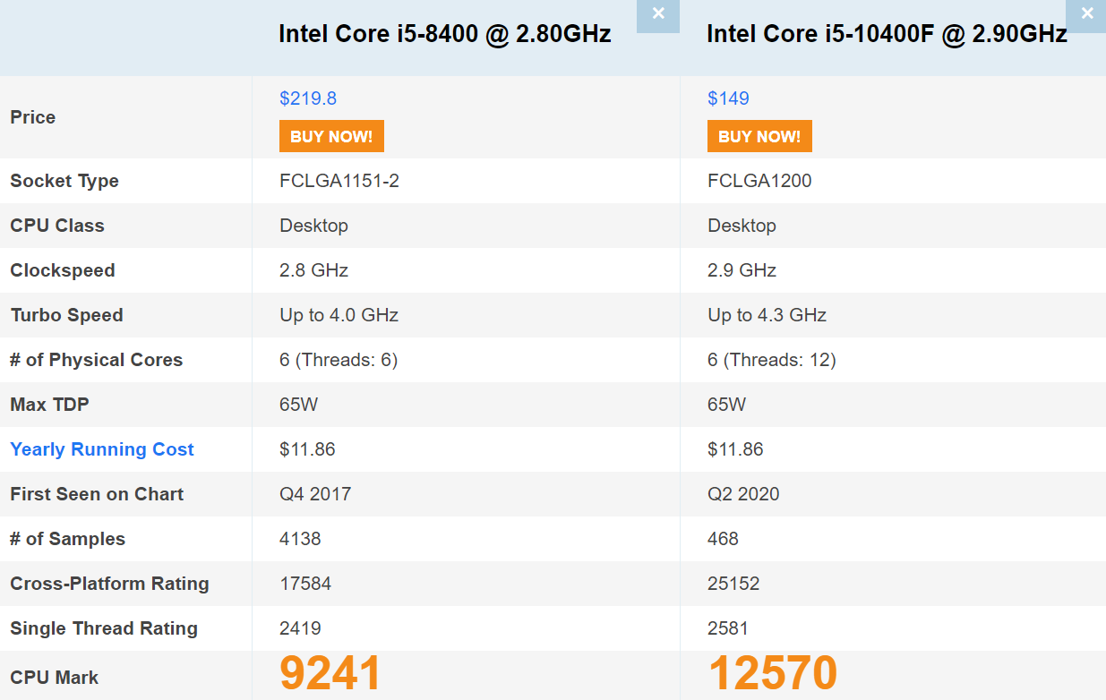Viewport: 1106px width, 700px height.
Task: Click the Price row label
Action: [33, 117]
